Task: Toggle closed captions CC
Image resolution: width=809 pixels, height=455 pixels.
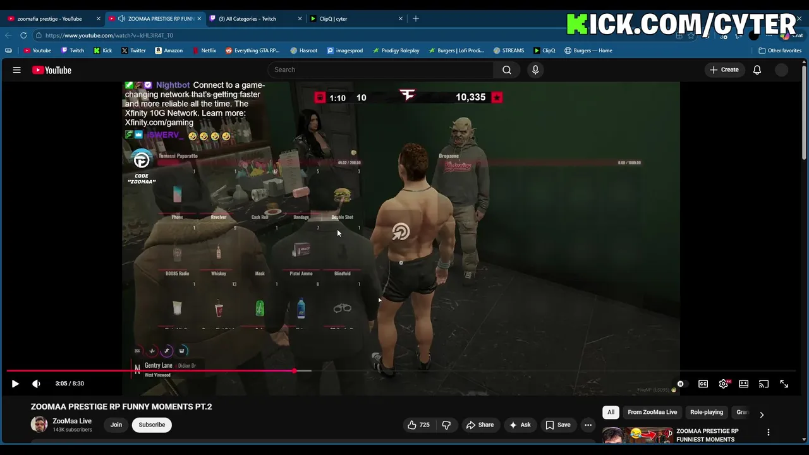Action: point(703,384)
